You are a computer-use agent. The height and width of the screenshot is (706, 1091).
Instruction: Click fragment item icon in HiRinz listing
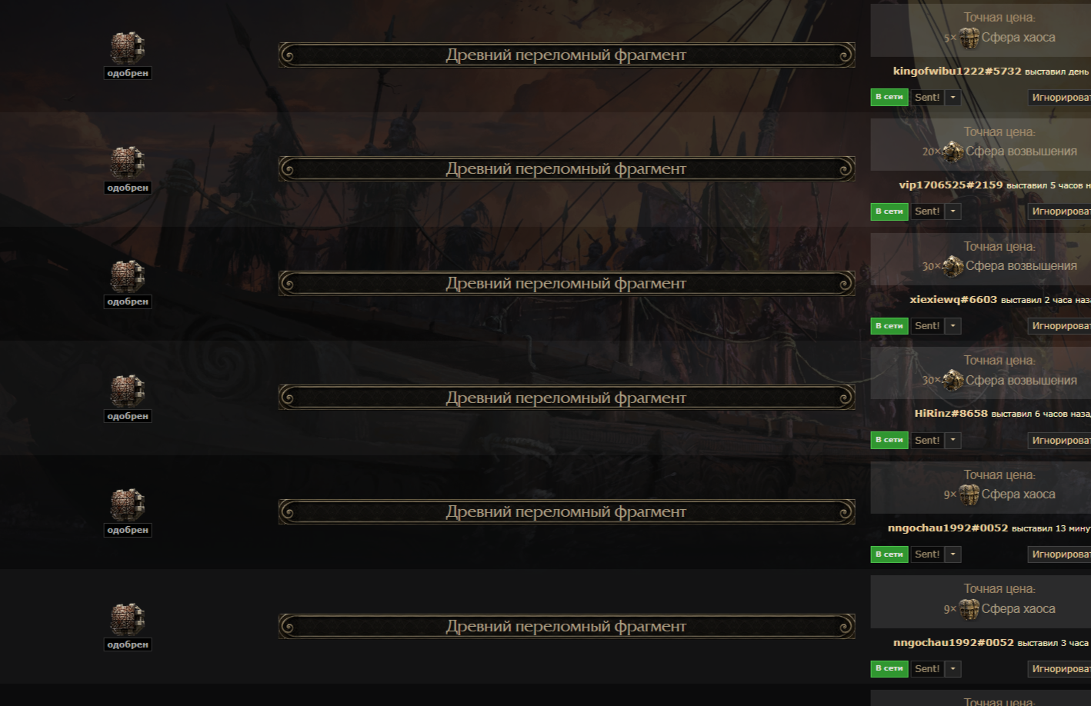pos(127,391)
